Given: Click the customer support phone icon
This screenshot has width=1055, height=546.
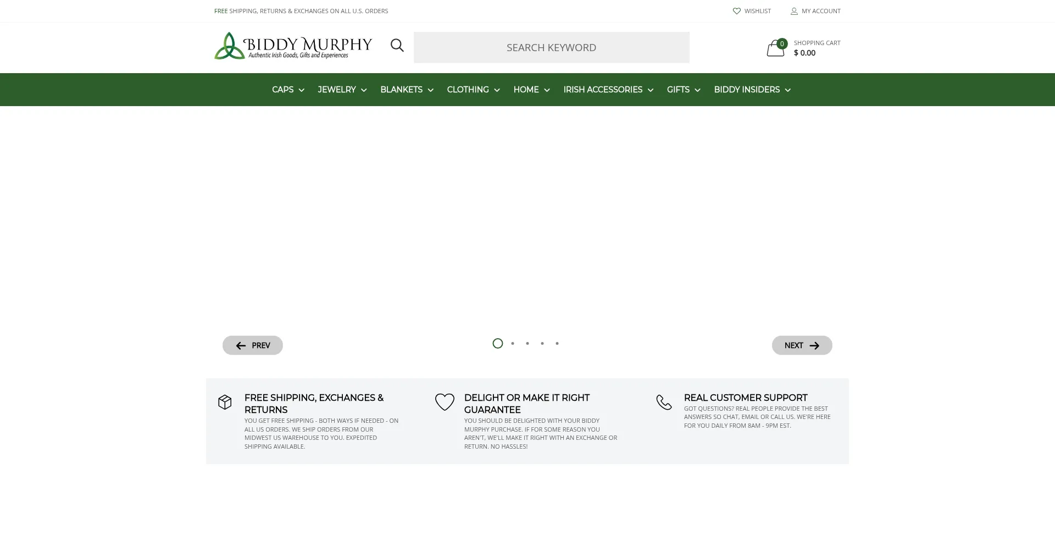Looking at the screenshot, I should tap(664, 402).
